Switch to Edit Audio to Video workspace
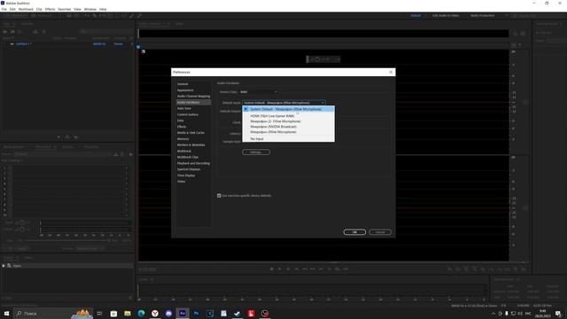This screenshot has width=567, height=319. [x=446, y=16]
